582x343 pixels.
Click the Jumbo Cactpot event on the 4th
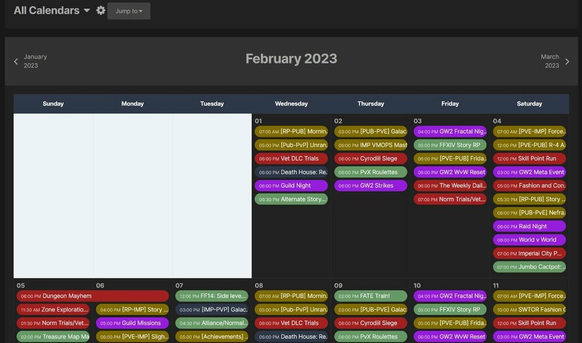(x=529, y=267)
